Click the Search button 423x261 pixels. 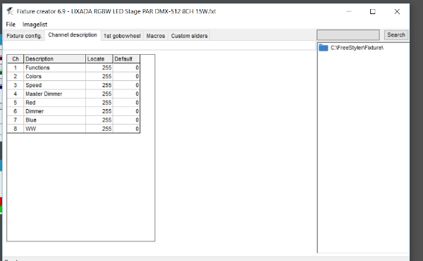click(x=396, y=35)
